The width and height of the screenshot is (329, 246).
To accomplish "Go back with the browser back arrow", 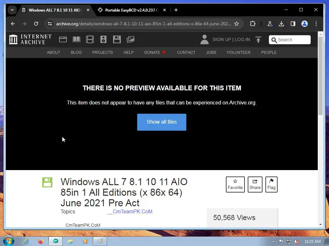I will click(x=13, y=24).
